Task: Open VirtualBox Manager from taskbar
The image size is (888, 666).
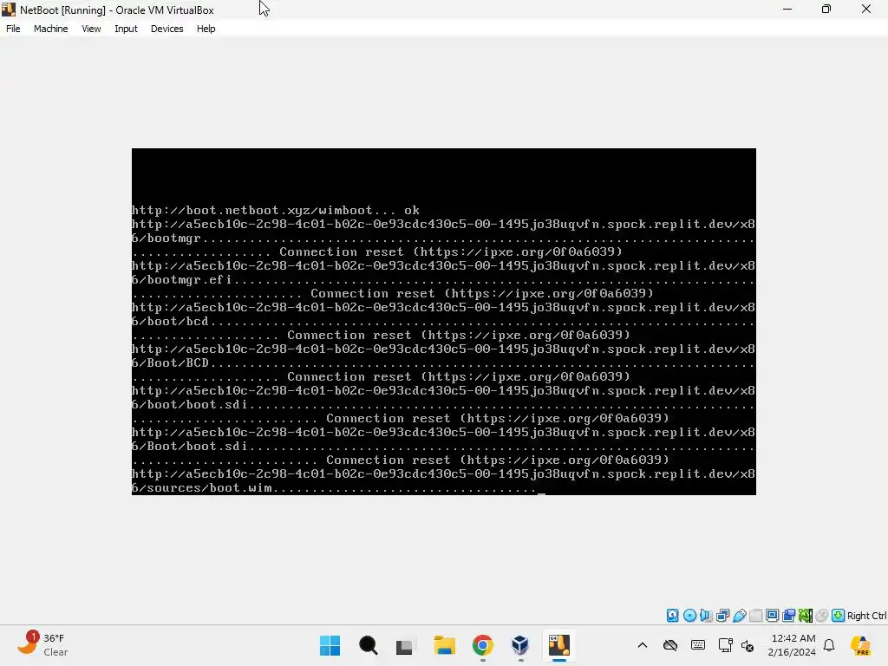Action: point(520,645)
